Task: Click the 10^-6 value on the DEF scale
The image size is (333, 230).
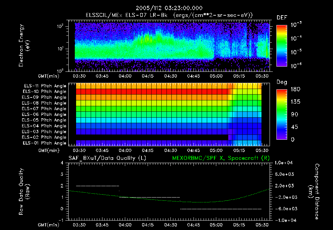Action: 296,66
